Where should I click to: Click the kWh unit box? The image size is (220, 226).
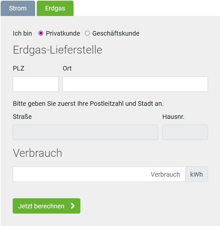click(x=196, y=174)
